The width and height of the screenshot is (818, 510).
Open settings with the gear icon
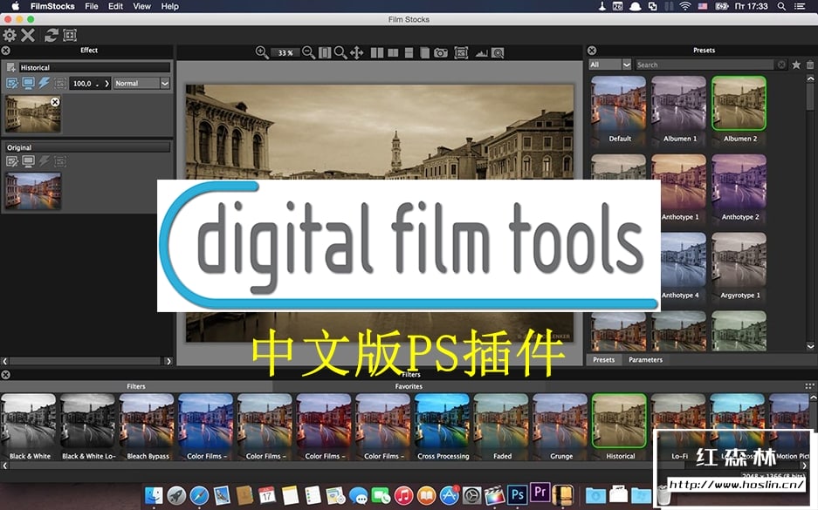pos(10,36)
